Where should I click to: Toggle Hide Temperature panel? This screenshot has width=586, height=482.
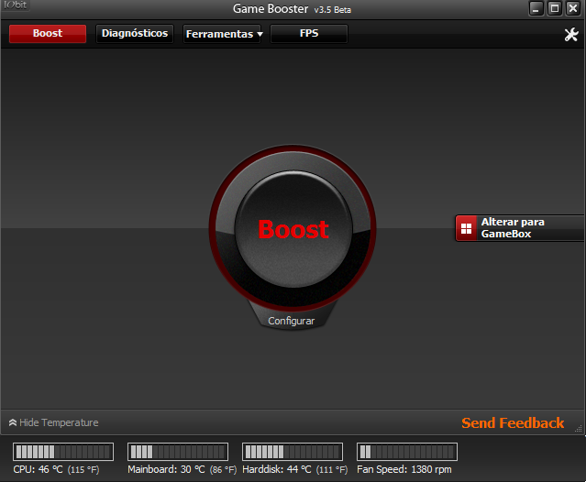point(59,423)
